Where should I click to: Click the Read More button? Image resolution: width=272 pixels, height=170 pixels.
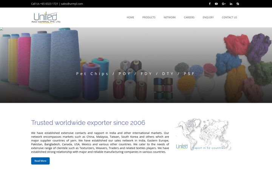tap(40, 161)
